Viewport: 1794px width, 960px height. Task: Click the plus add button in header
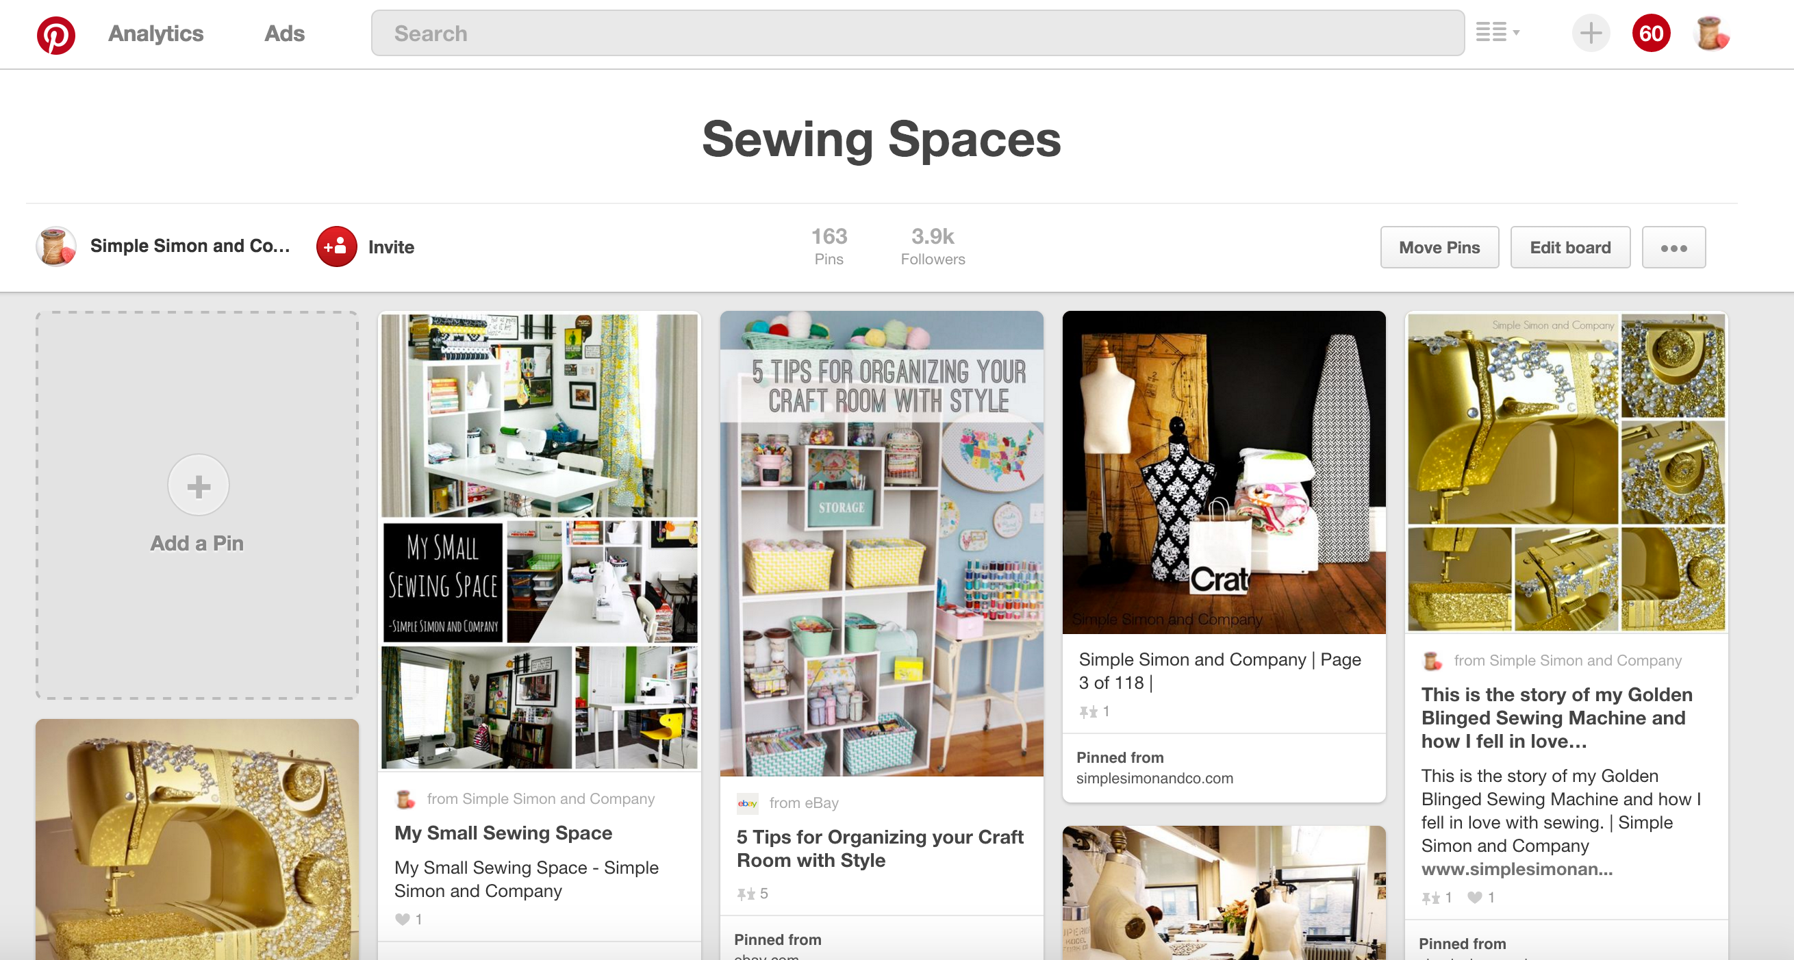(x=1591, y=33)
